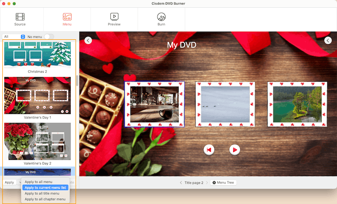Image resolution: width=337 pixels, height=204 pixels.
Task: Select Apply to all menu
Action: click(x=45, y=182)
